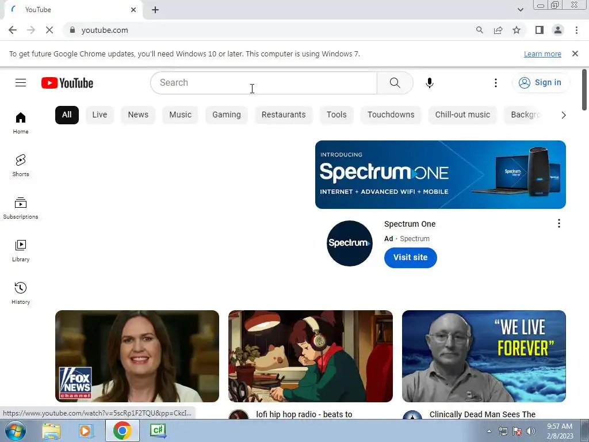Screen dimensions: 589x442
Task: Open the Spectrum One ad title
Action: click(410, 224)
